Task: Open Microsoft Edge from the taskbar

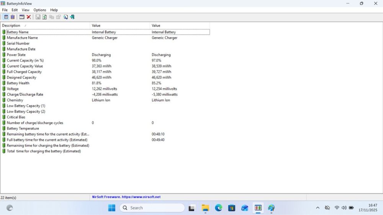Action: pyautogui.click(x=219, y=208)
